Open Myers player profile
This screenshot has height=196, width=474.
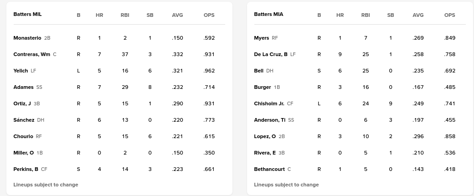[261, 38]
